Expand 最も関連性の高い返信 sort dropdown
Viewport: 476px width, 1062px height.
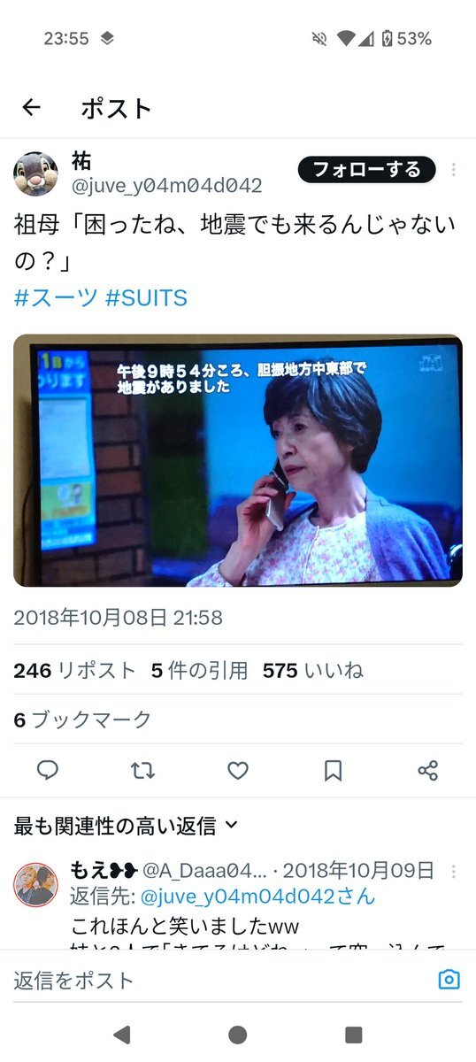(126, 826)
